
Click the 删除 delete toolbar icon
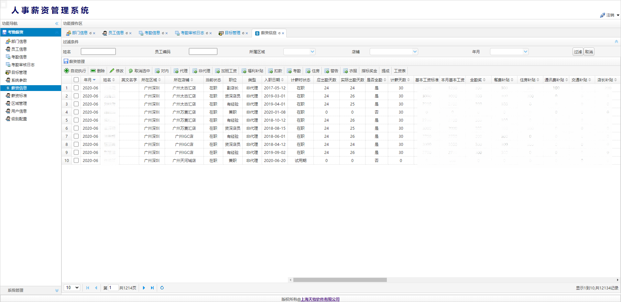(x=93, y=71)
